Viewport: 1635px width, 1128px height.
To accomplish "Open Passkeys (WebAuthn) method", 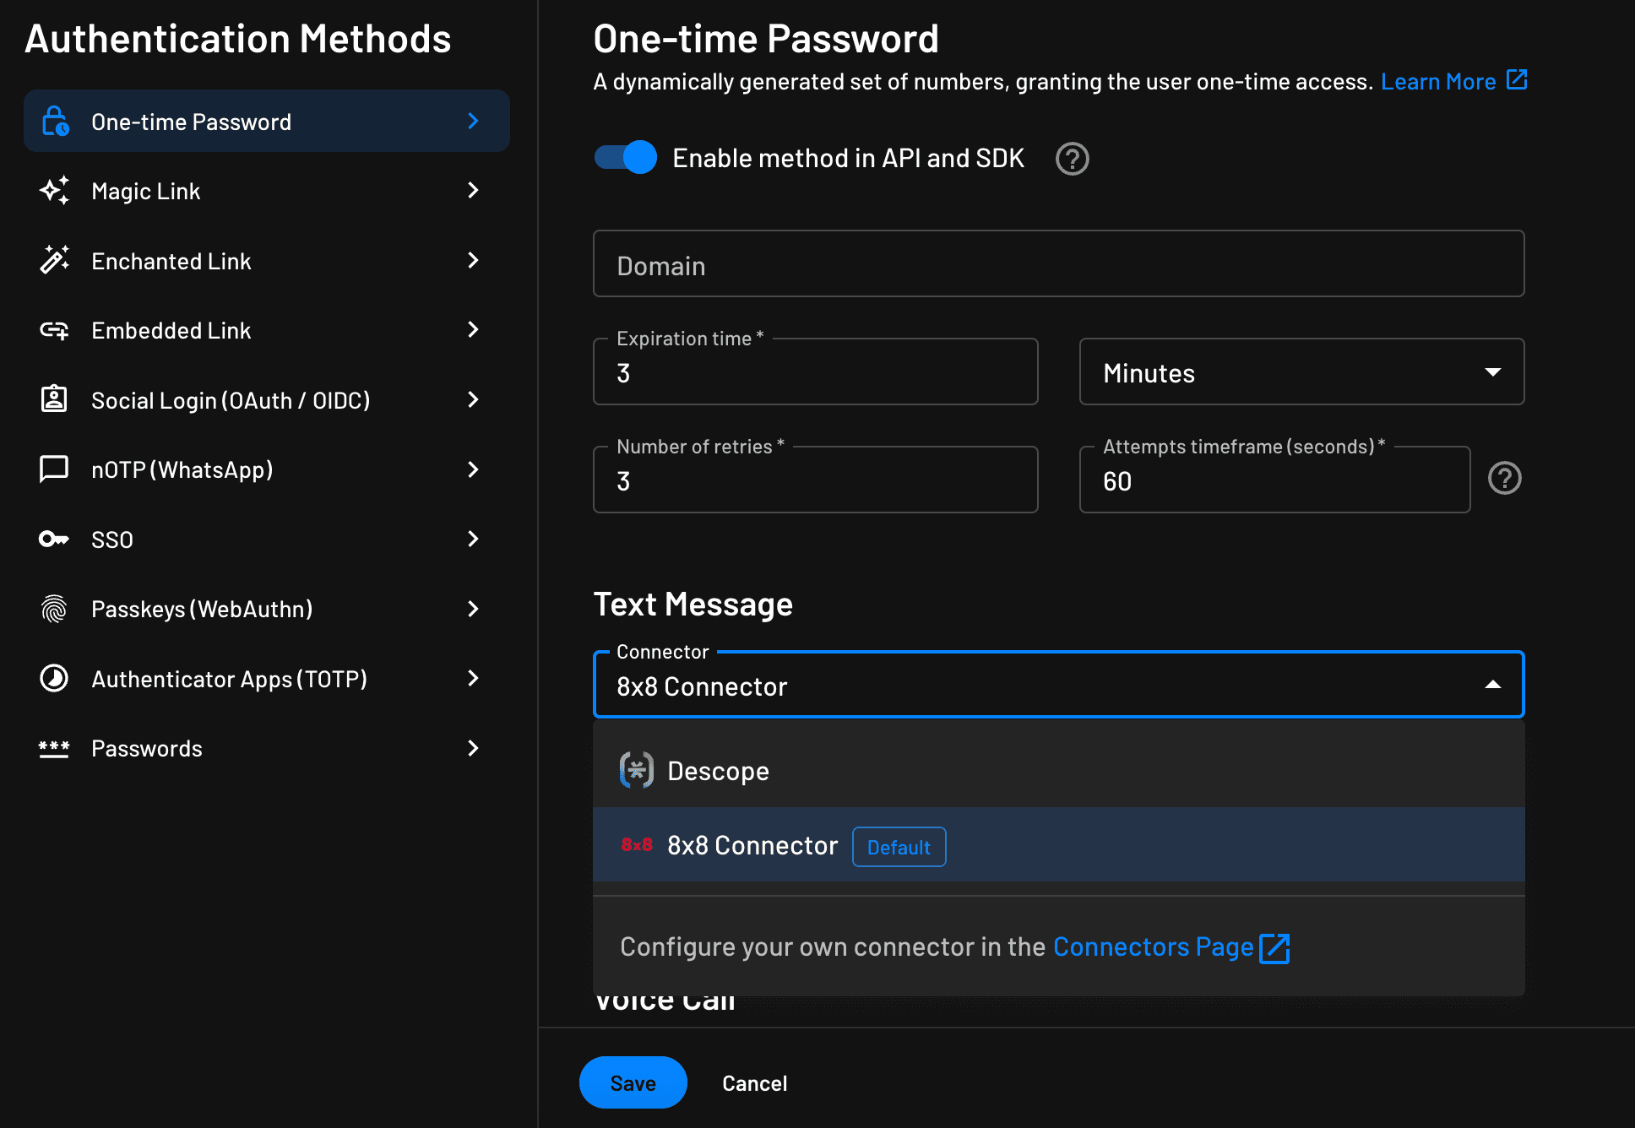I will (x=267, y=609).
